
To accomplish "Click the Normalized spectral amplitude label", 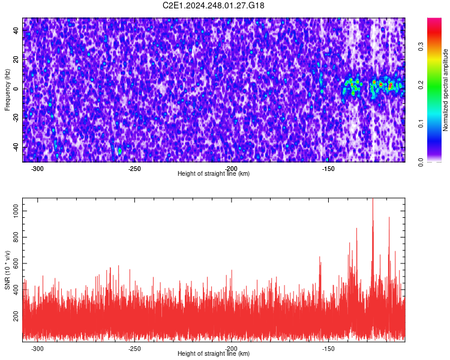I will pos(445,90).
